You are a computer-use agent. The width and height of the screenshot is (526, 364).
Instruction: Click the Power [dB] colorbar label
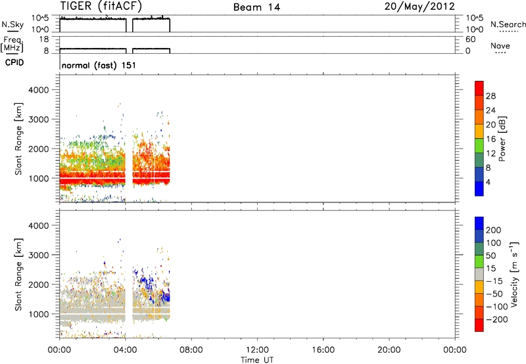point(502,139)
